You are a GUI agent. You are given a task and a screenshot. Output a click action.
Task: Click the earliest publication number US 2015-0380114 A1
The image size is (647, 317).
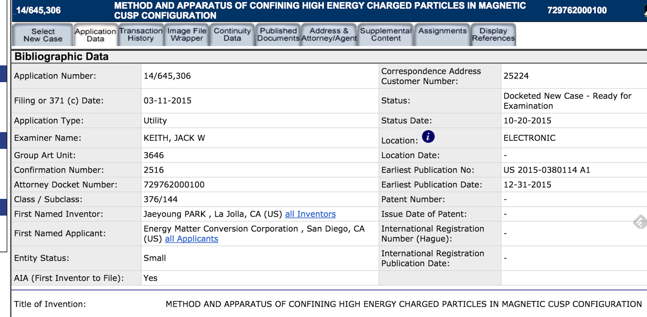tap(547, 170)
